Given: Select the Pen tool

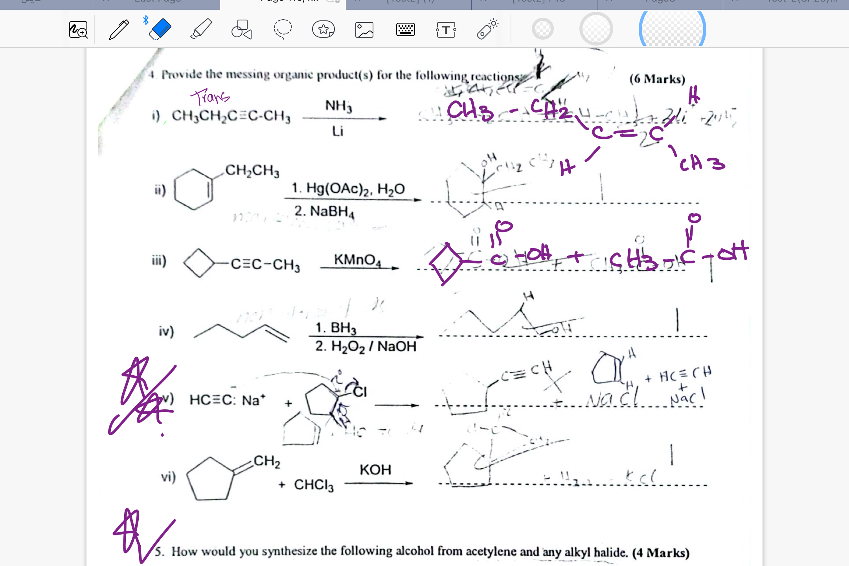Looking at the screenshot, I should pyautogui.click(x=119, y=29).
